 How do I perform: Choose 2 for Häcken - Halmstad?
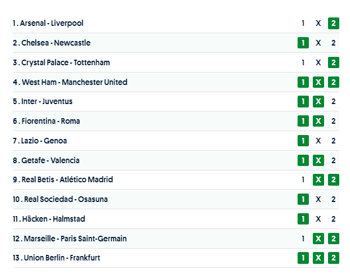click(334, 219)
